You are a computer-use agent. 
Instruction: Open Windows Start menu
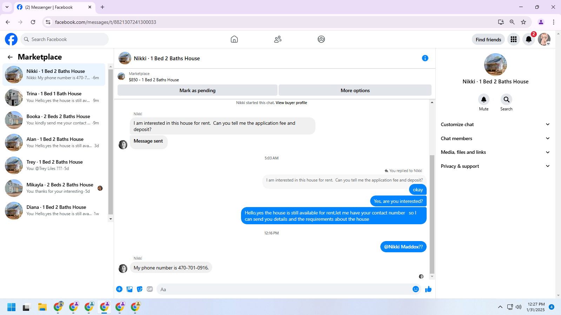click(11, 307)
